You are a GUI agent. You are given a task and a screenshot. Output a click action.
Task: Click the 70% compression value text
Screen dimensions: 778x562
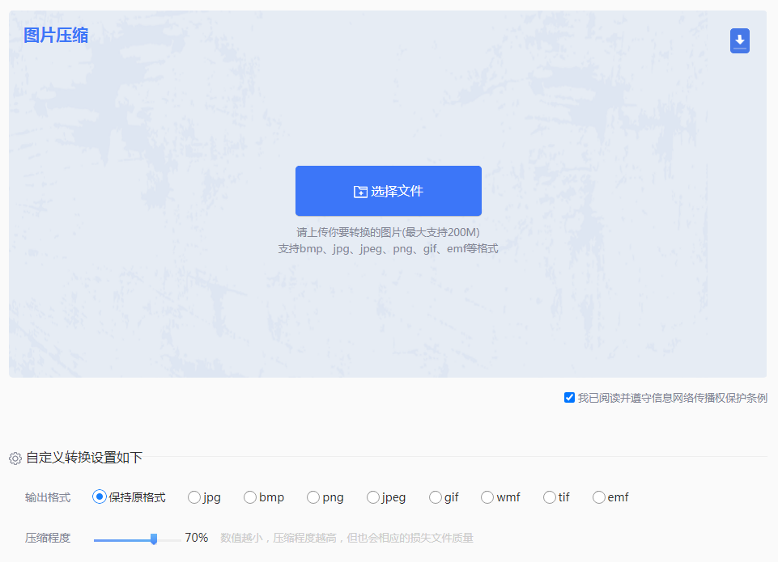195,537
